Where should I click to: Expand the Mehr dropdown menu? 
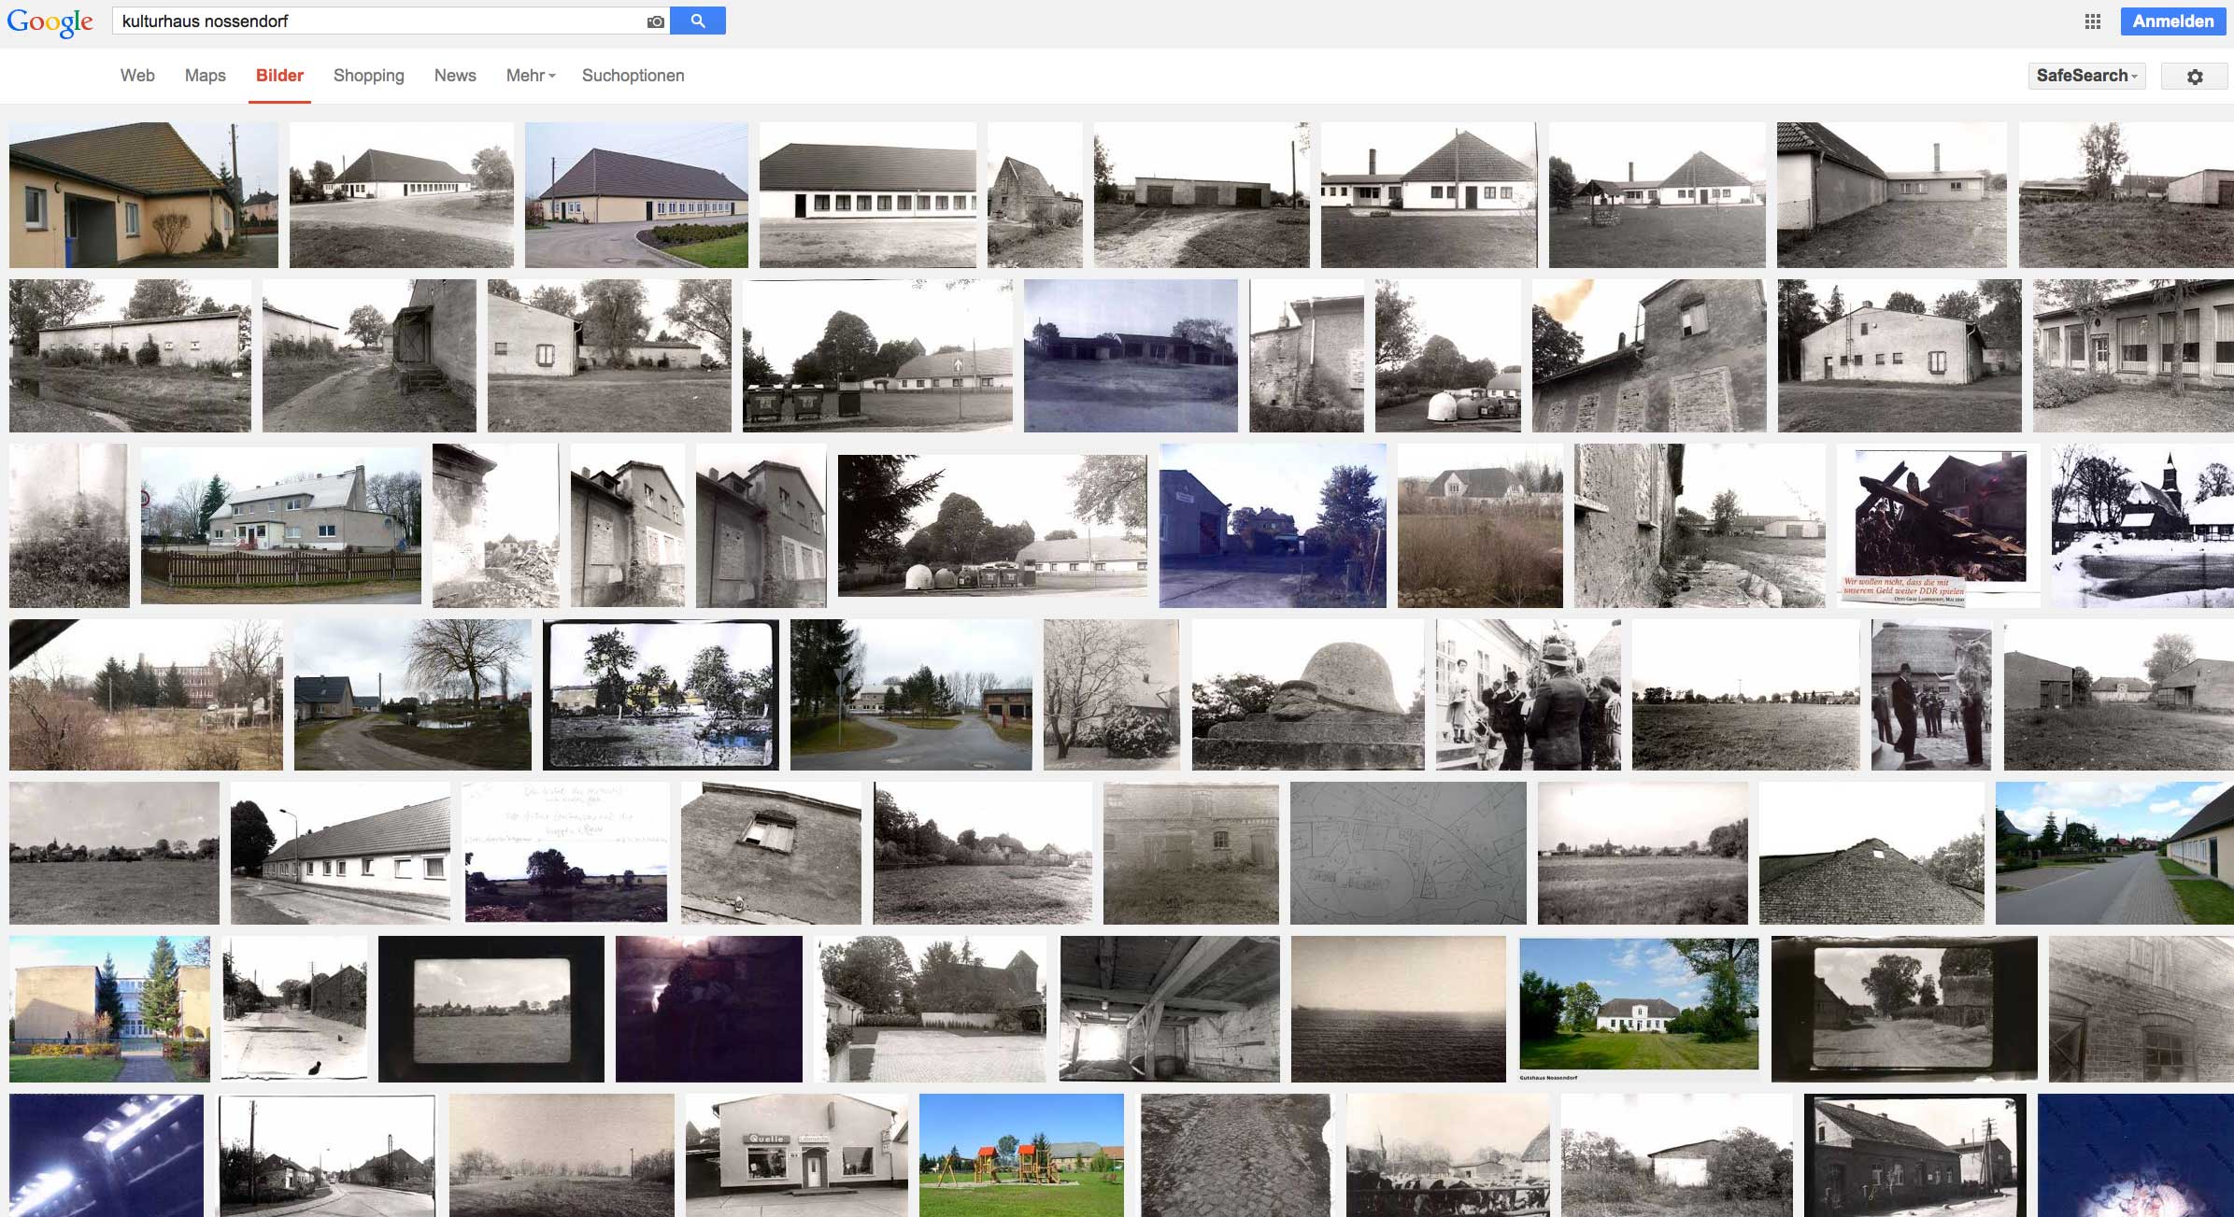(530, 76)
